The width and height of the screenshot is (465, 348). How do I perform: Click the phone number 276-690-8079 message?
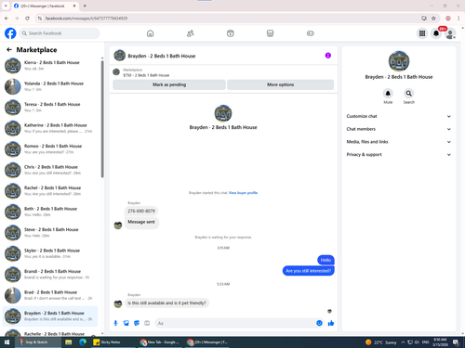tap(141, 211)
